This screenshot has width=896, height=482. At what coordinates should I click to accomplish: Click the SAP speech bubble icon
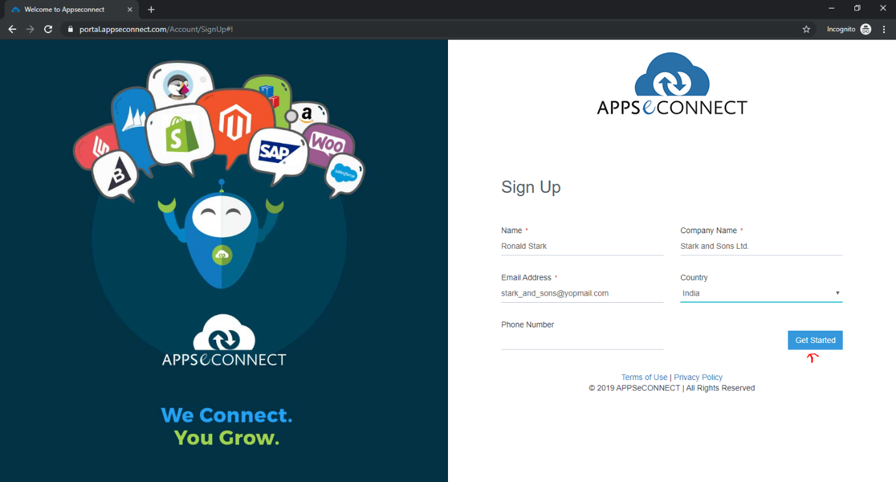click(279, 153)
